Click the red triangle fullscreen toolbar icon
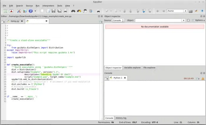 [x=11, y=11]
